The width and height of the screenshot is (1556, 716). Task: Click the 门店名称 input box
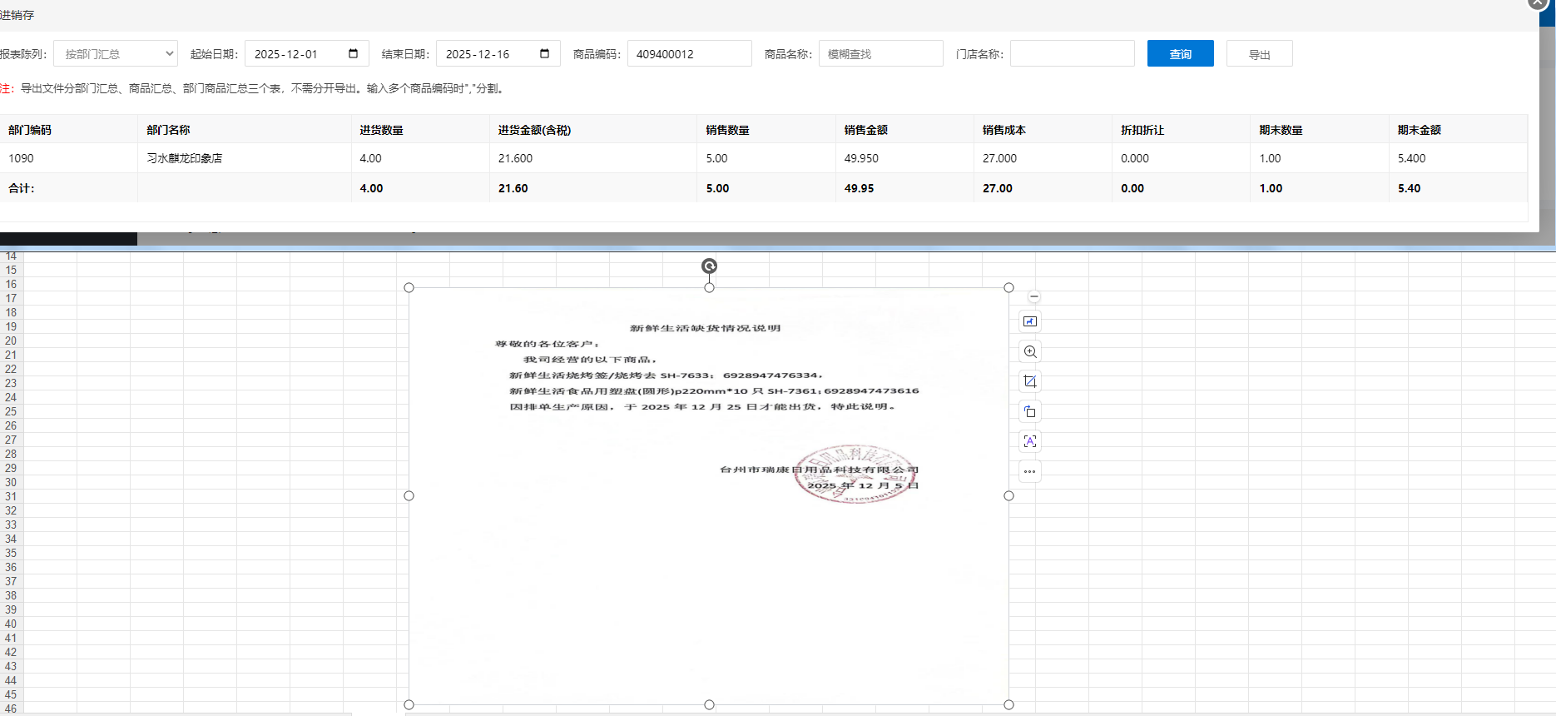click(1072, 53)
